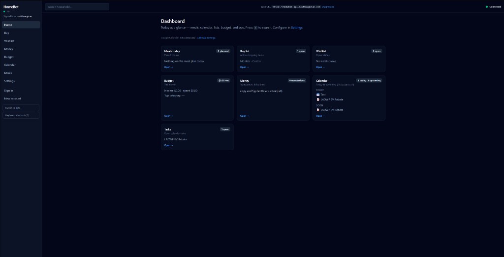Click the '1 open' badge on Buy list
This screenshot has height=257, width=504.
tap(301, 51)
